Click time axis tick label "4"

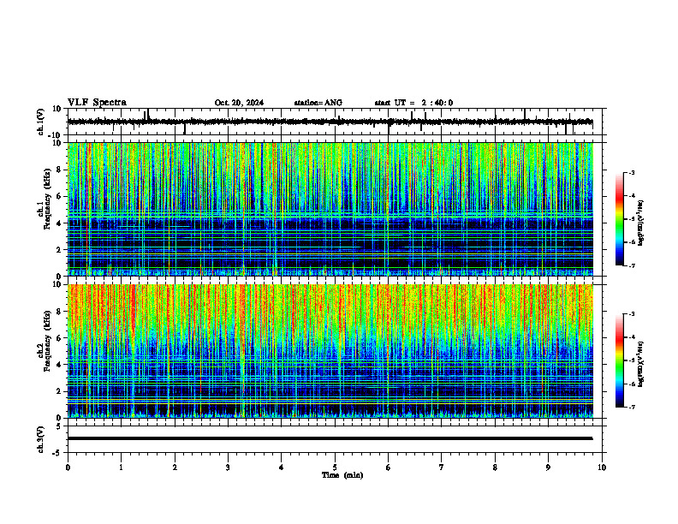pos(282,467)
